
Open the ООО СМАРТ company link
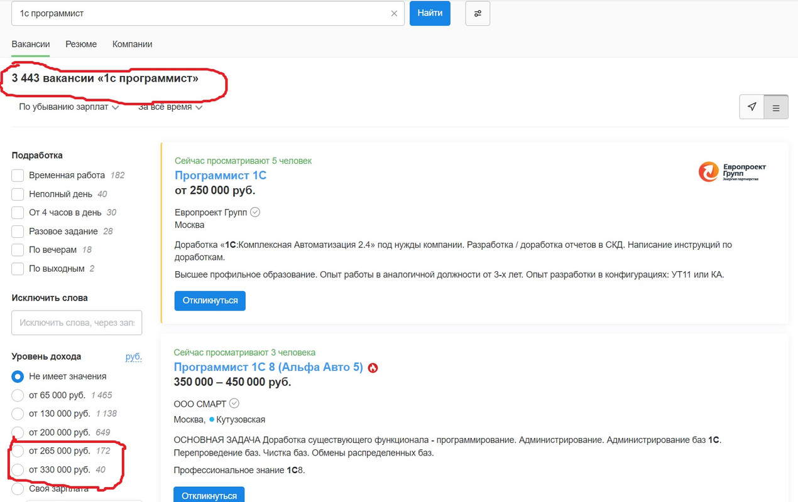[200, 403]
